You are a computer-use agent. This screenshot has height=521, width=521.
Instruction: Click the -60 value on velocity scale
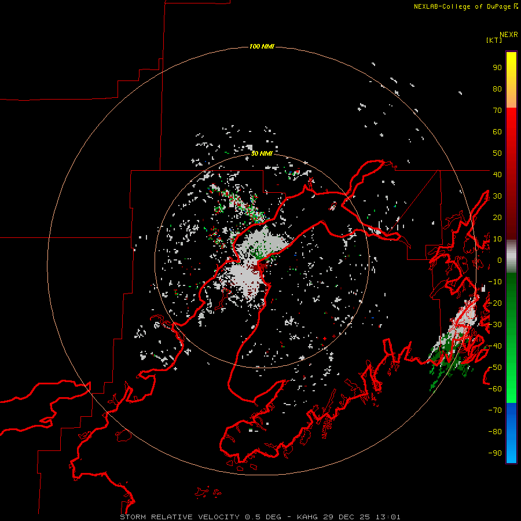495,389
